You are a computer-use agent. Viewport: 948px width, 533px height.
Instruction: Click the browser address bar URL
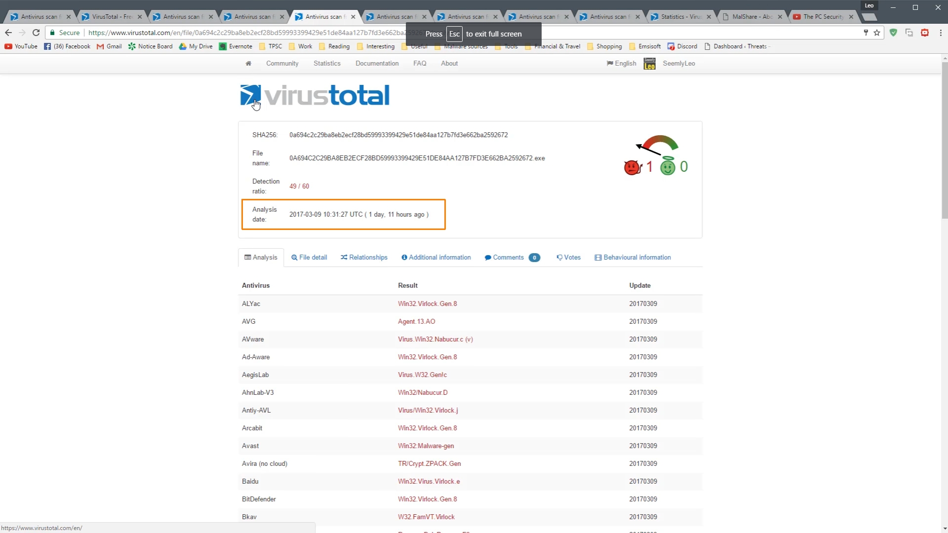(247, 33)
